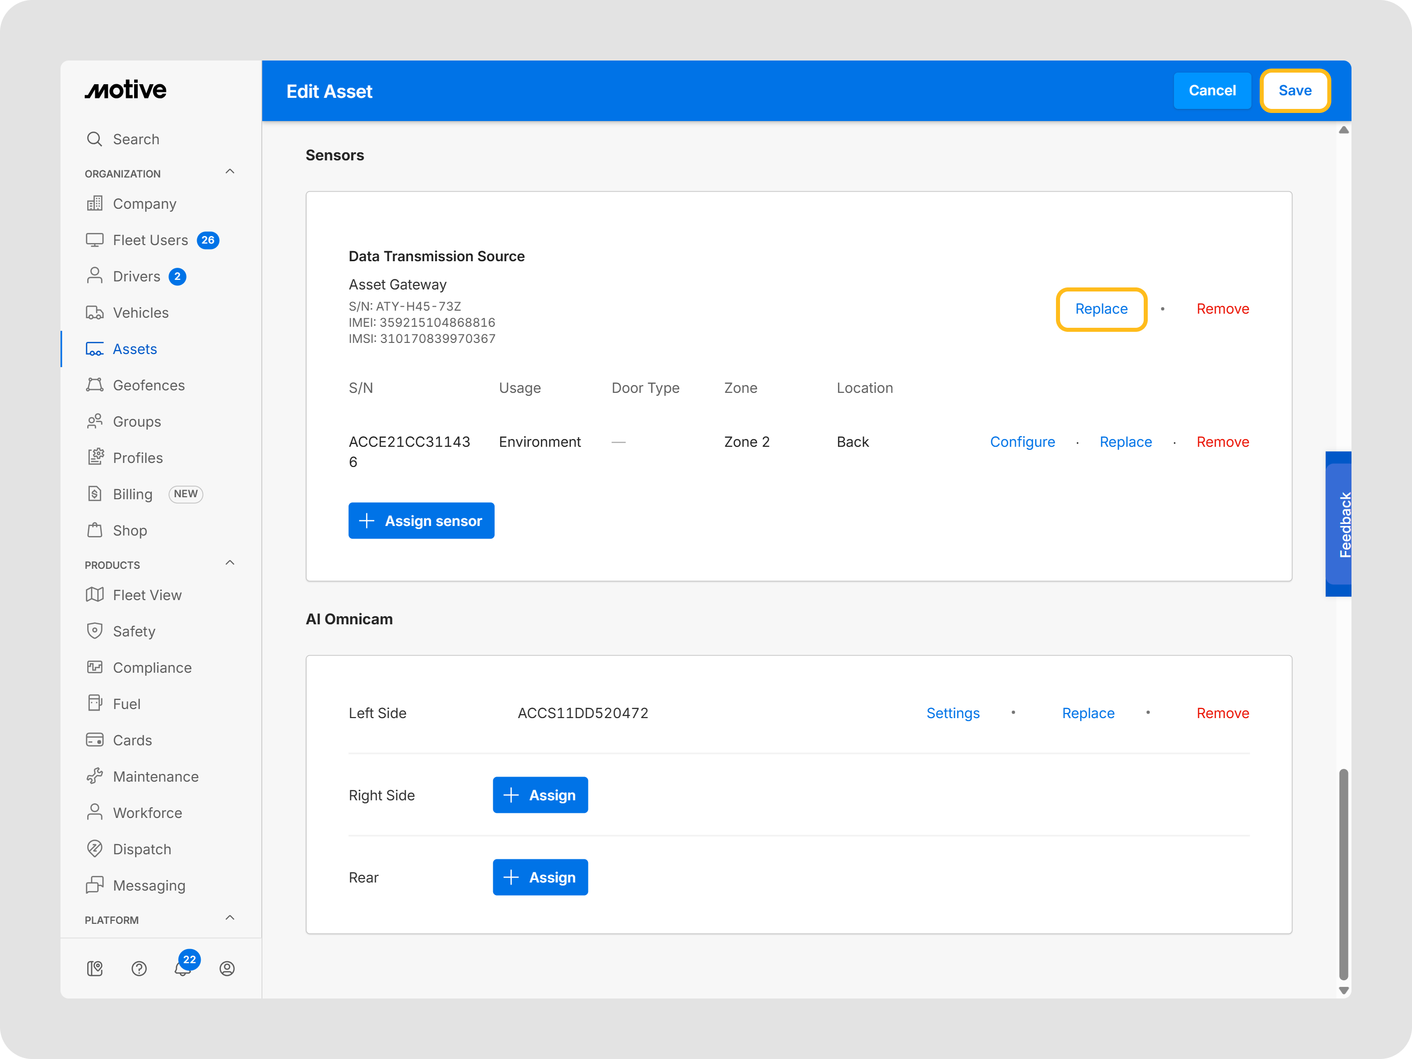Viewport: 1412px width, 1059px height.
Task: Open the Billing page
Action: [x=132, y=494]
